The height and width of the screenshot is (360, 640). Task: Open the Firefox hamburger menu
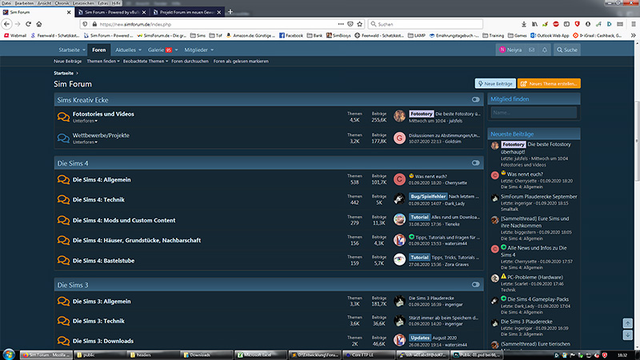click(634, 24)
